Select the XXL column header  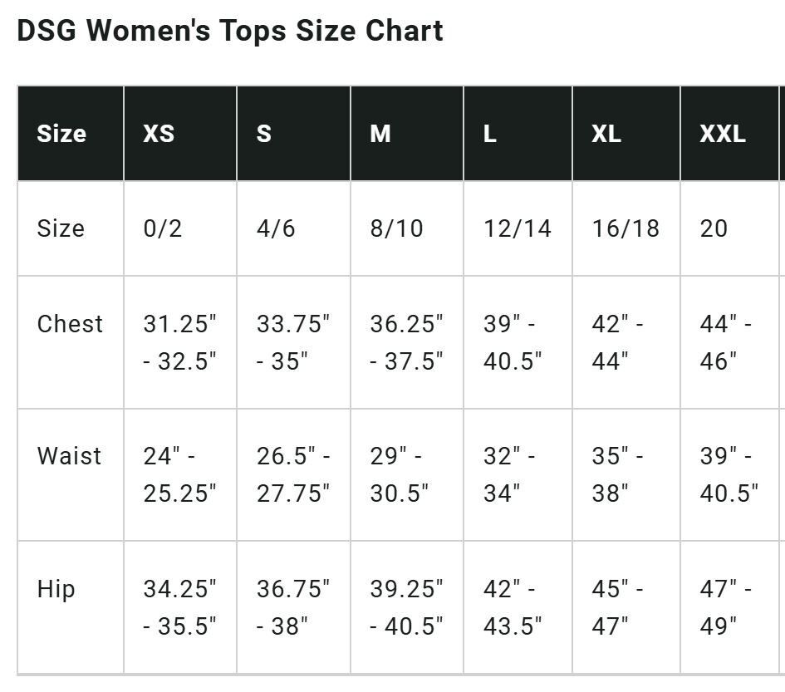click(x=730, y=133)
